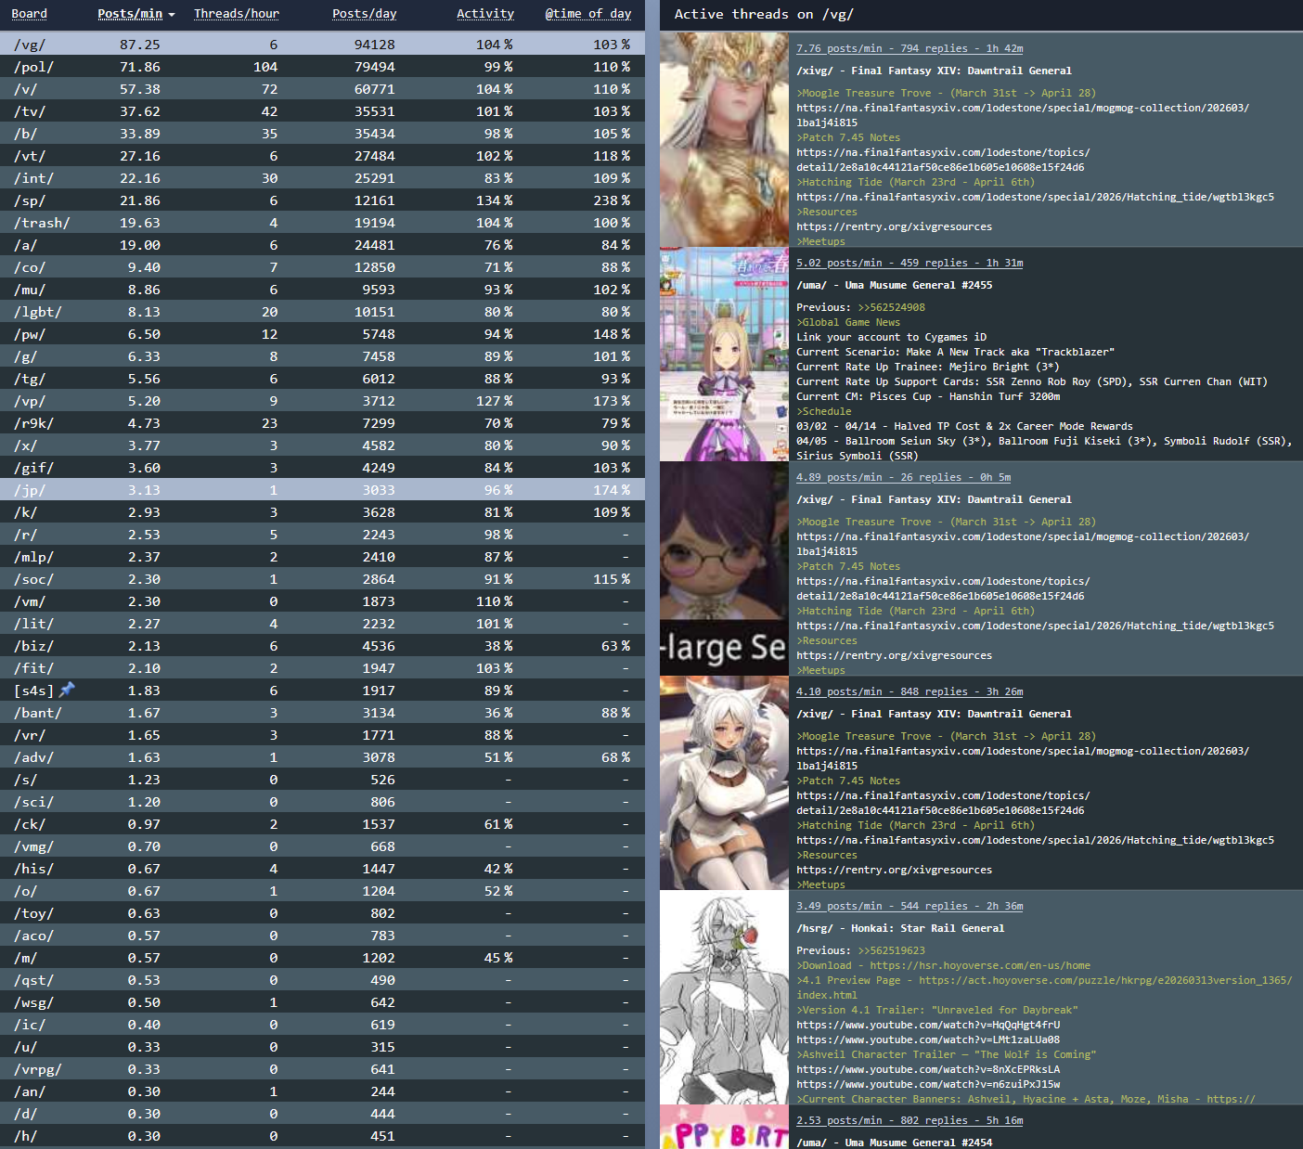This screenshot has width=1303, height=1149.
Task: Select the /r9k/ board row
Action: tap(322, 423)
